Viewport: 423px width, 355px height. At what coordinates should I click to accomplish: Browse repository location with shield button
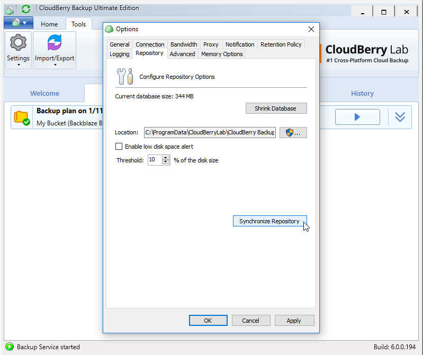pos(293,132)
